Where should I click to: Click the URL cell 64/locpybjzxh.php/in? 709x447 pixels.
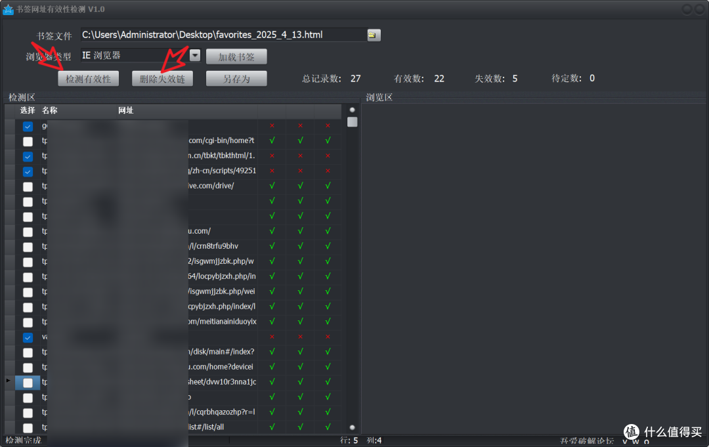coord(222,276)
